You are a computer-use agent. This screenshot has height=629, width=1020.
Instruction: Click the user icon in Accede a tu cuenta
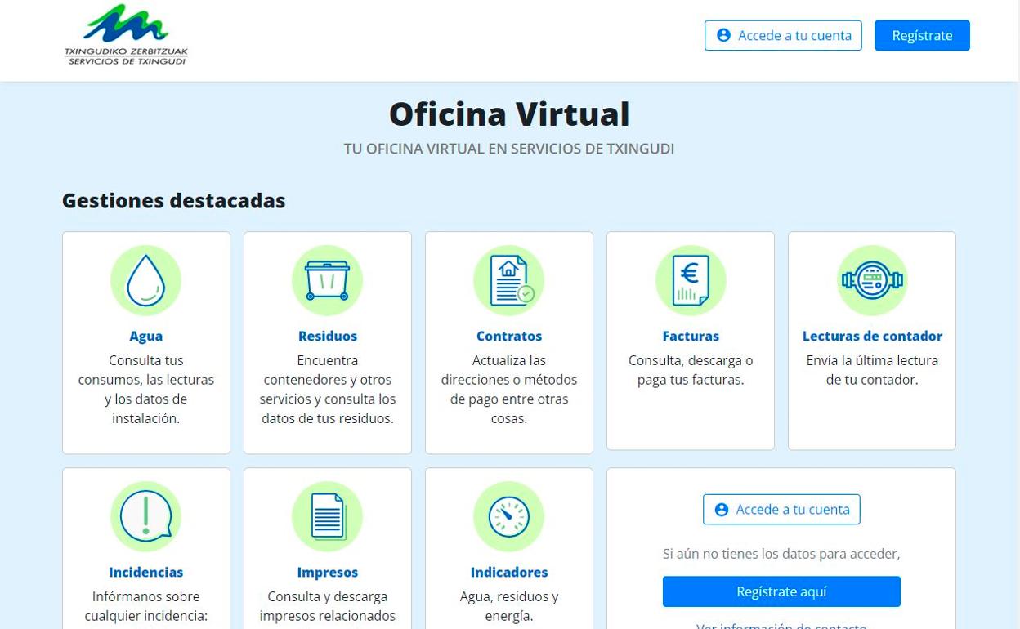[723, 35]
